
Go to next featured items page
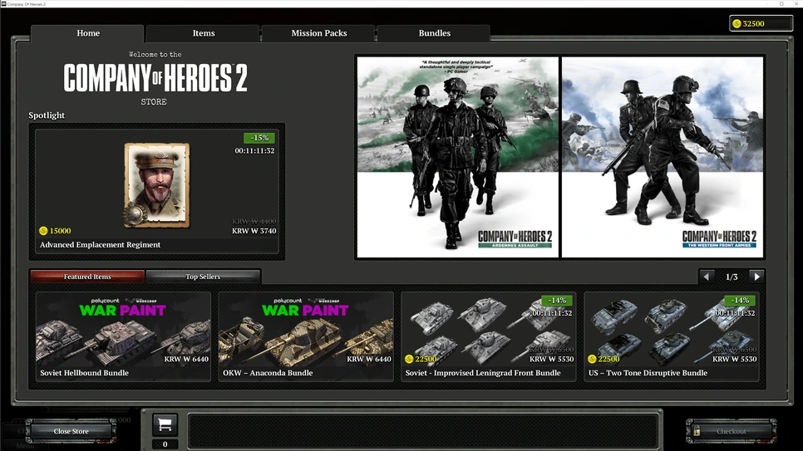(756, 277)
